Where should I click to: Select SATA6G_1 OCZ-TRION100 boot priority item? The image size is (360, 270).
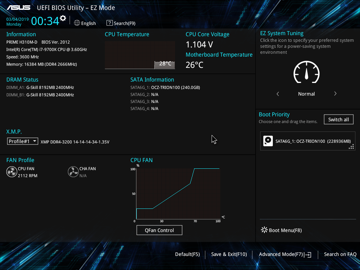pyautogui.click(x=308, y=141)
